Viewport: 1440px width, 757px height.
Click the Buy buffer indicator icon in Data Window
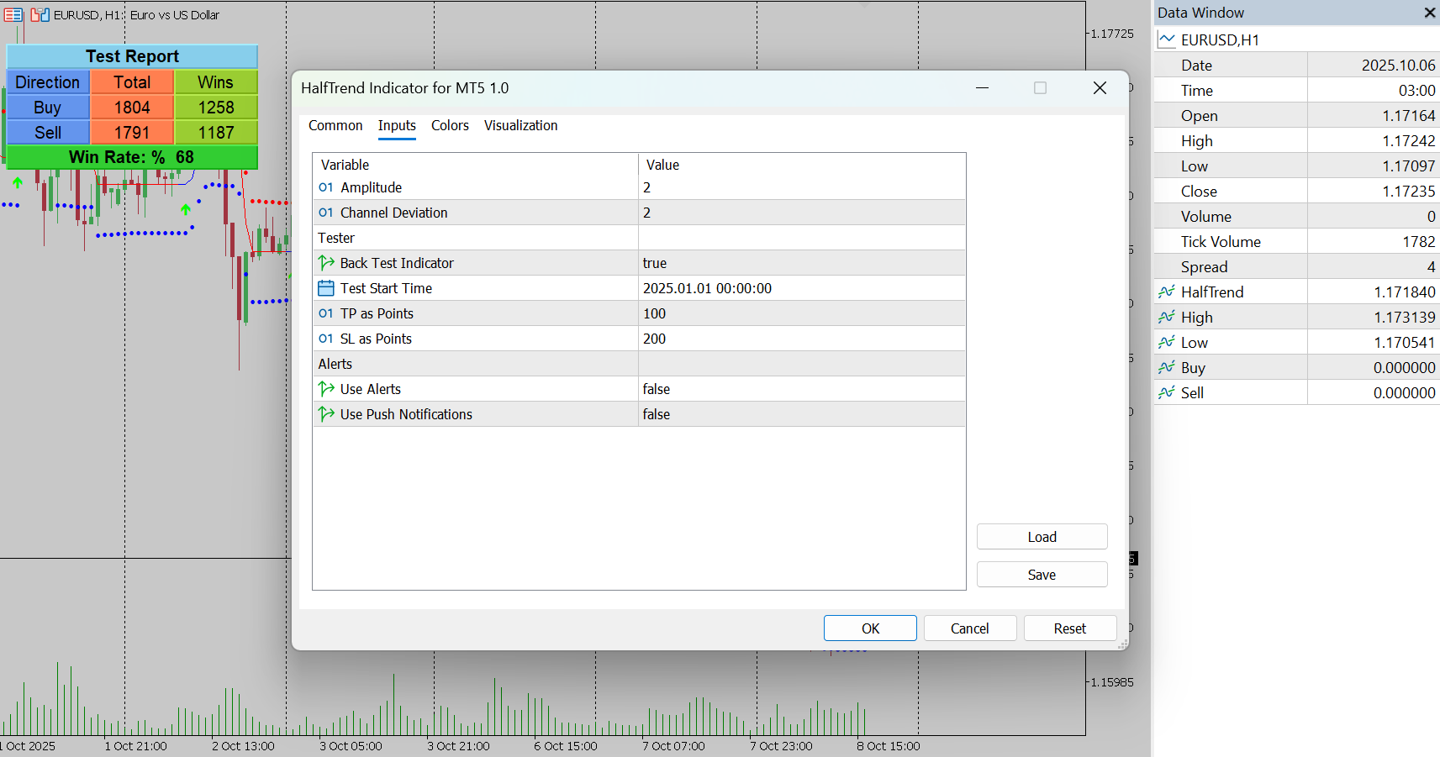point(1167,367)
